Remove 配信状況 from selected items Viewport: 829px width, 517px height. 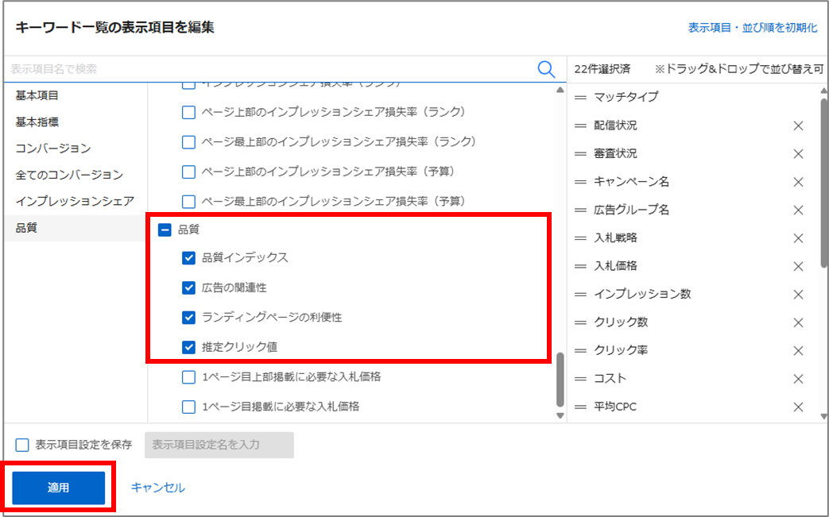pyautogui.click(x=798, y=125)
